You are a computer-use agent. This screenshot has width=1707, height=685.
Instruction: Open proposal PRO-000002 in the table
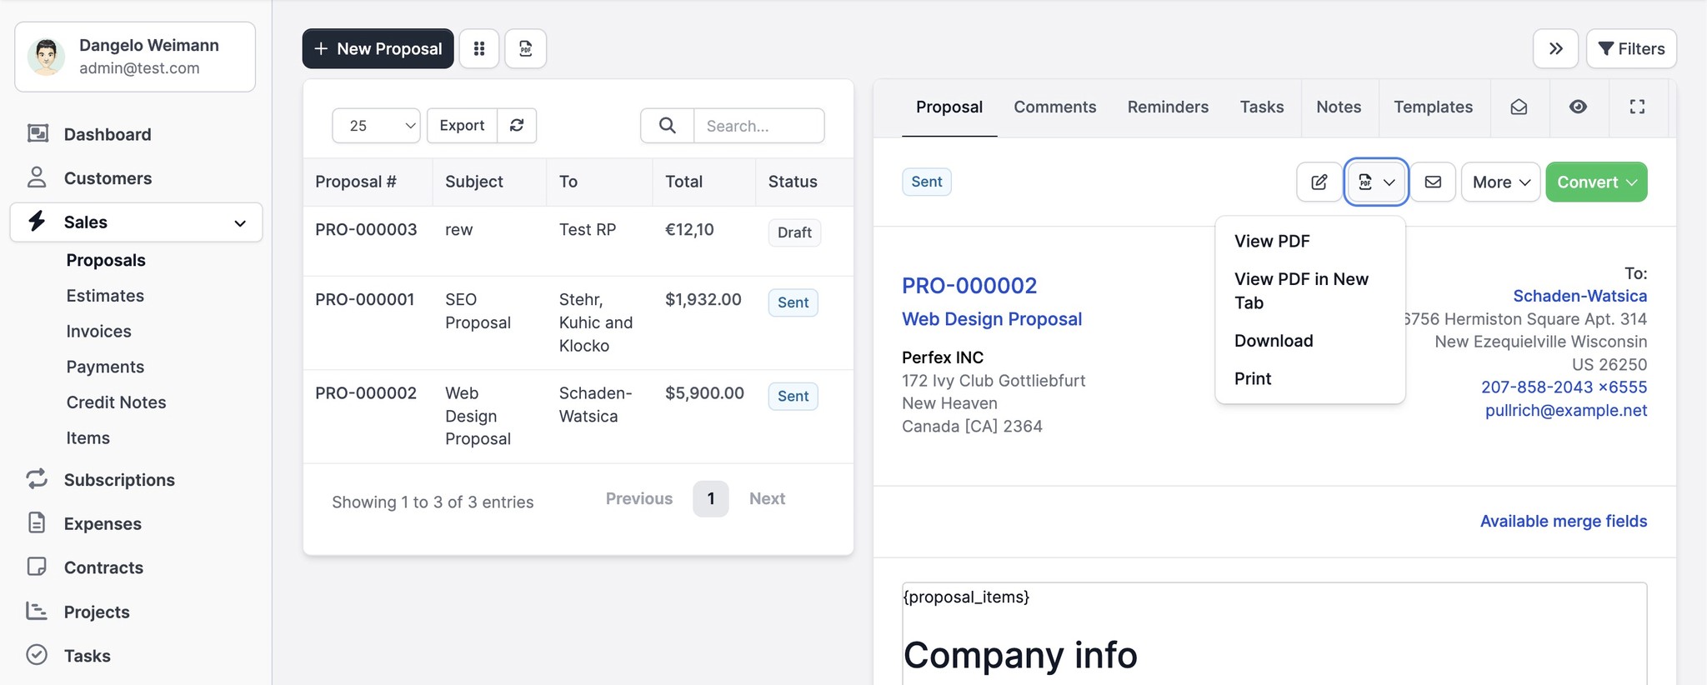click(366, 393)
